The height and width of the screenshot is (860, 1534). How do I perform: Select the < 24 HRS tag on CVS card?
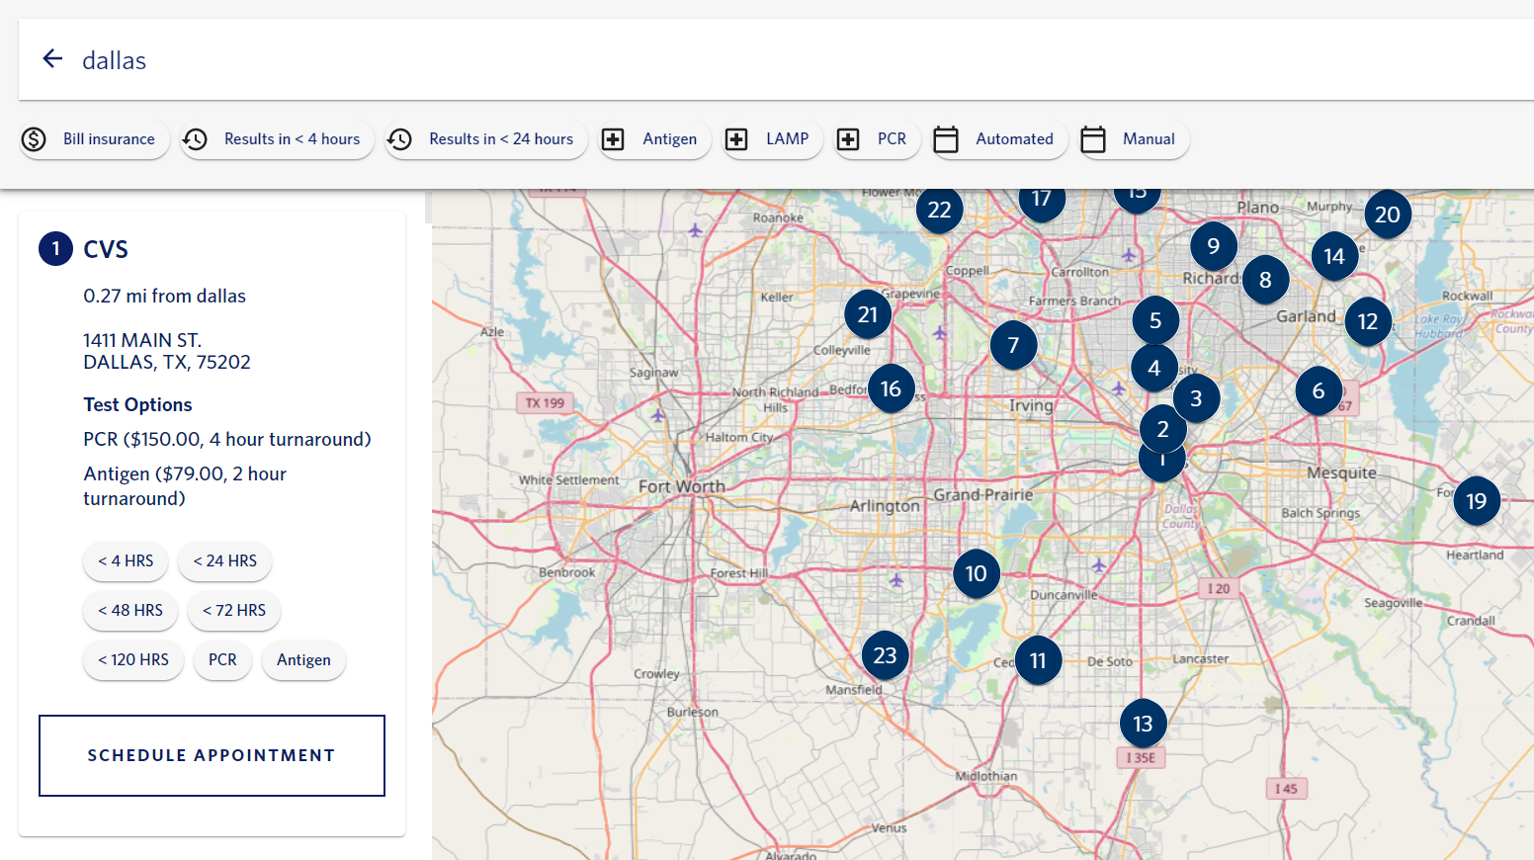(x=224, y=560)
